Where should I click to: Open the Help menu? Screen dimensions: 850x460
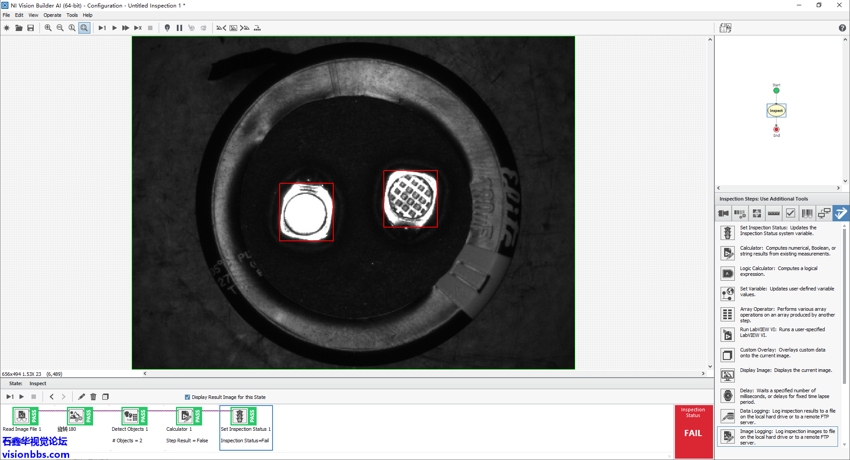[x=88, y=15]
